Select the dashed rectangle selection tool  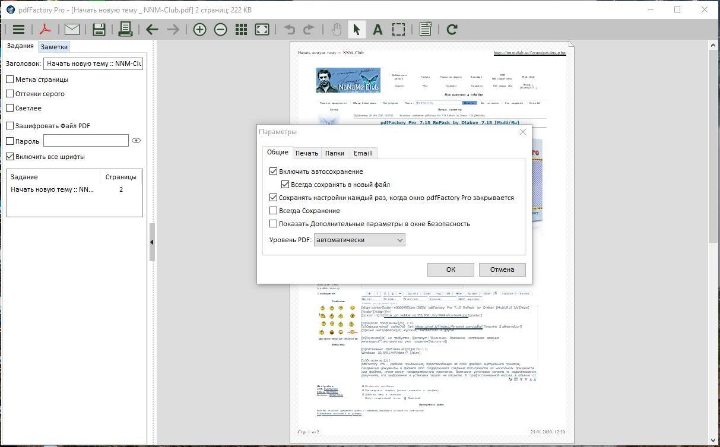point(398,29)
